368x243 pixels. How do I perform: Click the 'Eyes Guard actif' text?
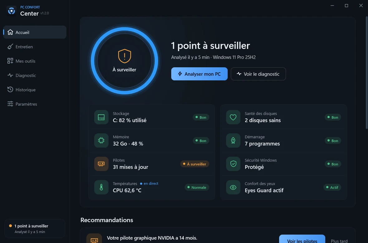[x=264, y=190]
